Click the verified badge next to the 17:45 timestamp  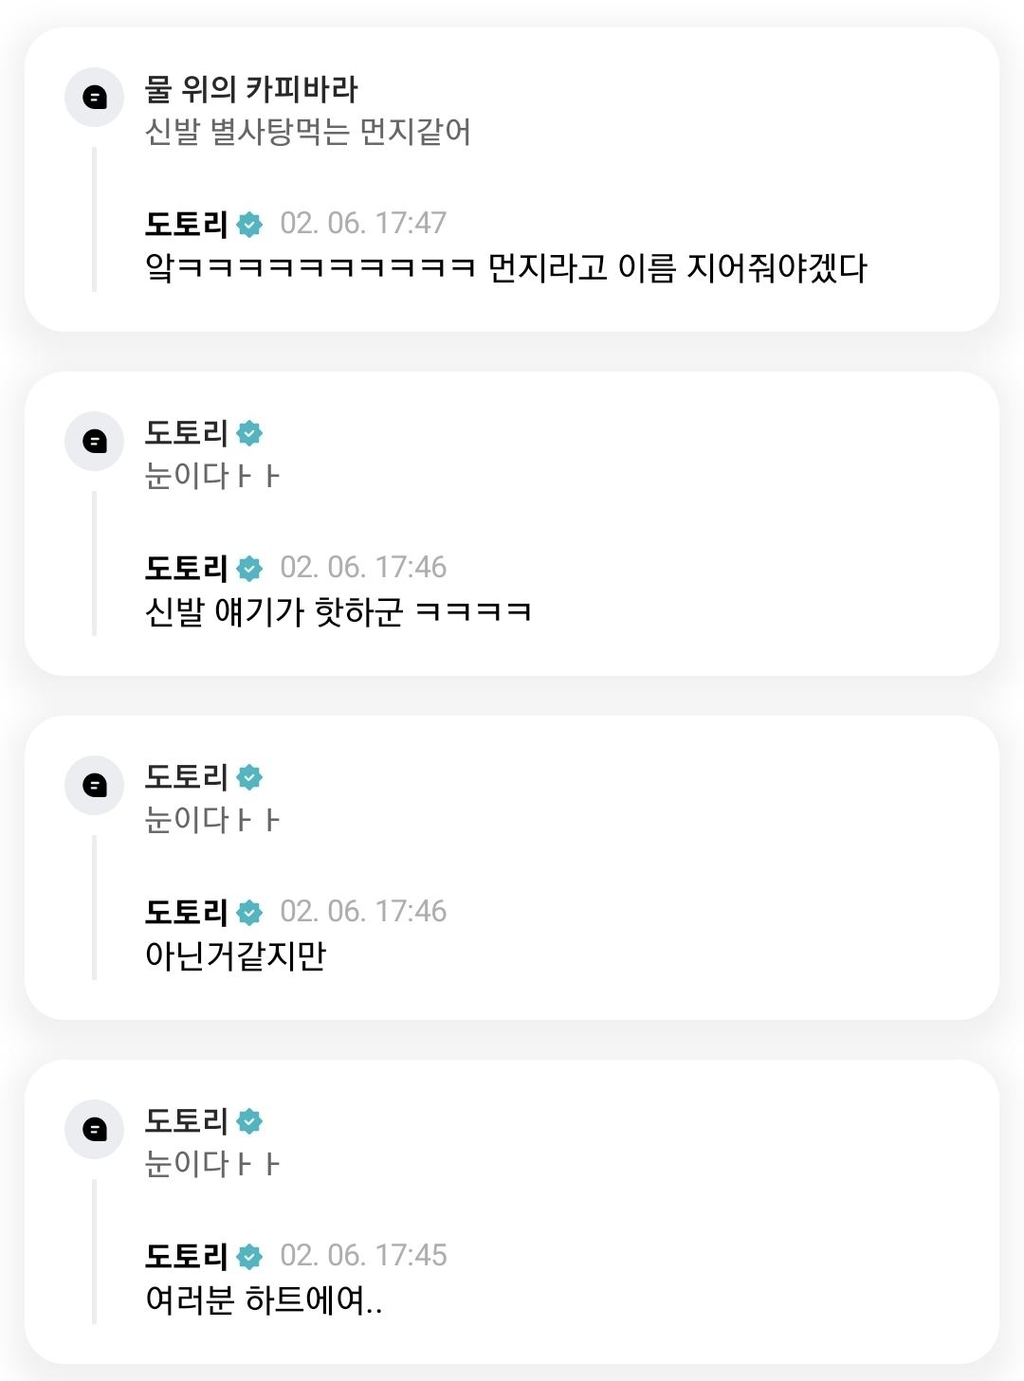coord(249,1257)
